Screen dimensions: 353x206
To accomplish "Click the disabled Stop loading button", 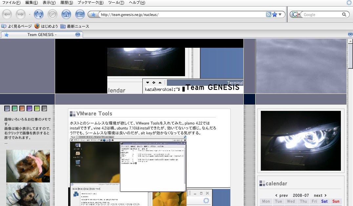I will 52,14.
